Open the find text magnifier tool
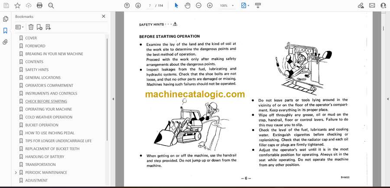390x188 pixels. (x=51, y=6)
